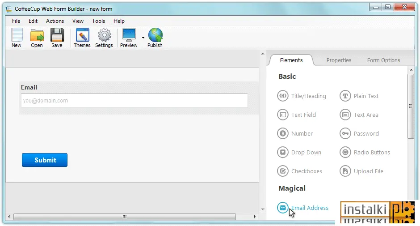Select the Basic section heading
The width and height of the screenshot is (420, 226).
point(287,76)
